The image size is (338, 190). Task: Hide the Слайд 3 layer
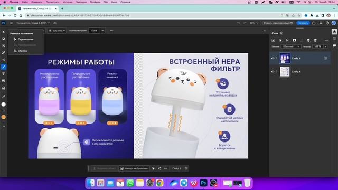(273, 58)
